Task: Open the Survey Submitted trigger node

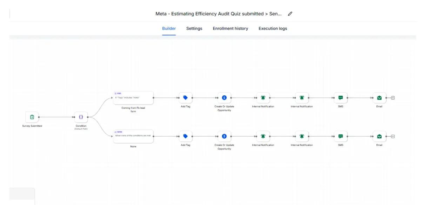Action: tap(32, 117)
